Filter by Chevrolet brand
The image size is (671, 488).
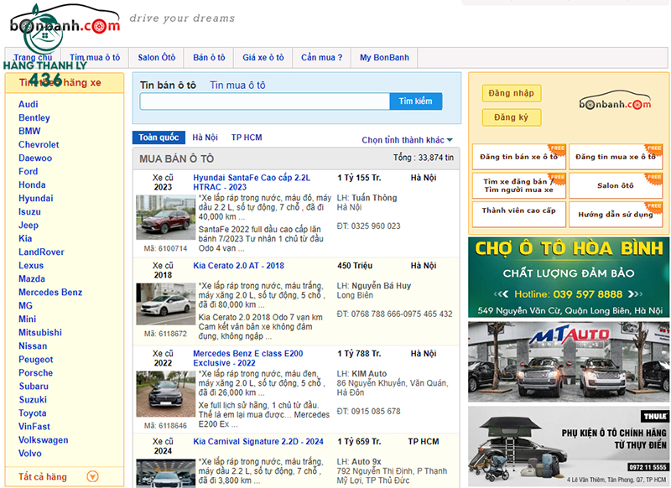click(39, 144)
